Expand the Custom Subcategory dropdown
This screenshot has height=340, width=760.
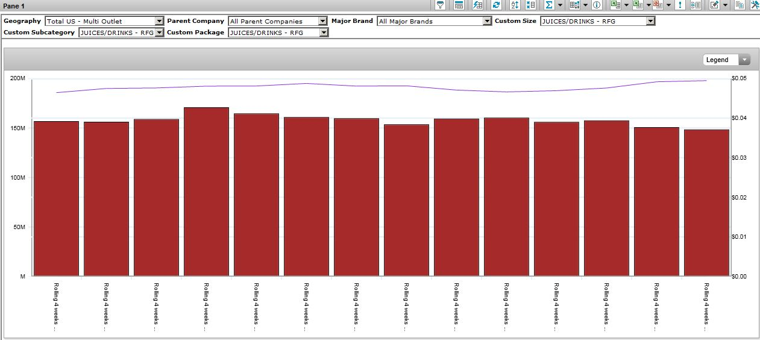coord(159,33)
